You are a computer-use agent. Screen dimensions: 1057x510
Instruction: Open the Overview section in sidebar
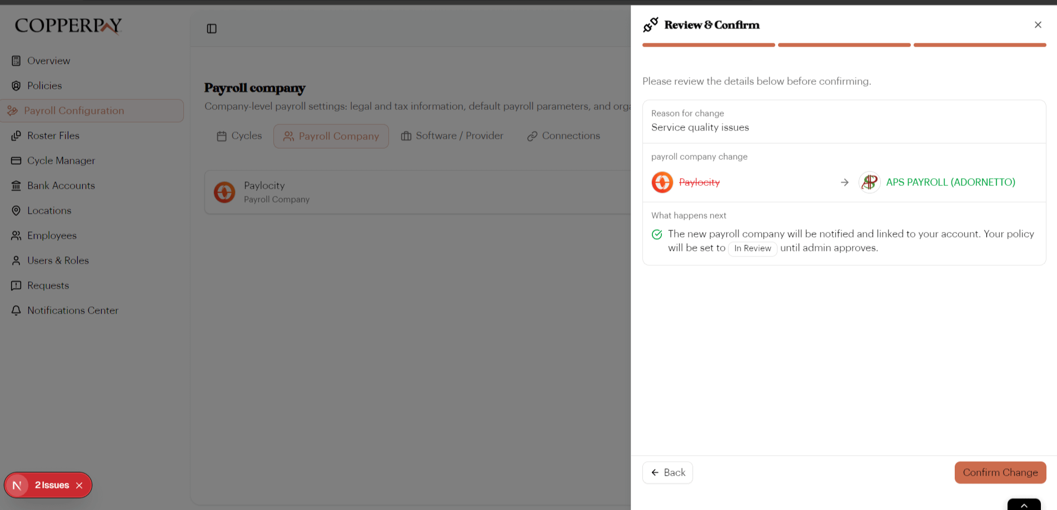16,60
